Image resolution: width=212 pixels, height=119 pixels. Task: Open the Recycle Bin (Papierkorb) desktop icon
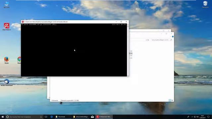205,4
